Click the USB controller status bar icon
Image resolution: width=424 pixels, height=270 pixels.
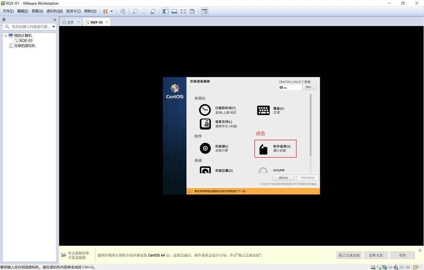(x=401, y=267)
